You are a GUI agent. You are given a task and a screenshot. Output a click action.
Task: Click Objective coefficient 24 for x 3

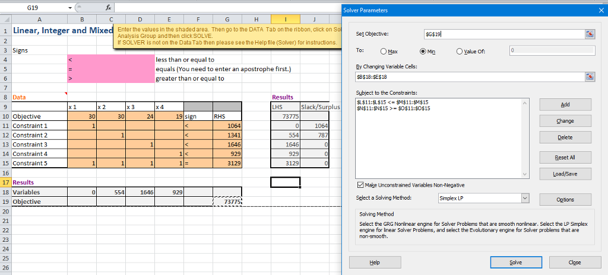(x=140, y=116)
